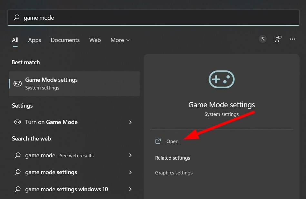
Task: Open the user account avatar marked S
Action: (x=263, y=39)
